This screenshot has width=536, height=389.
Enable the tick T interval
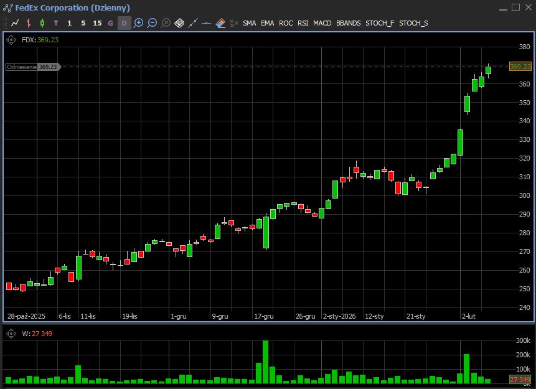click(56, 23)
